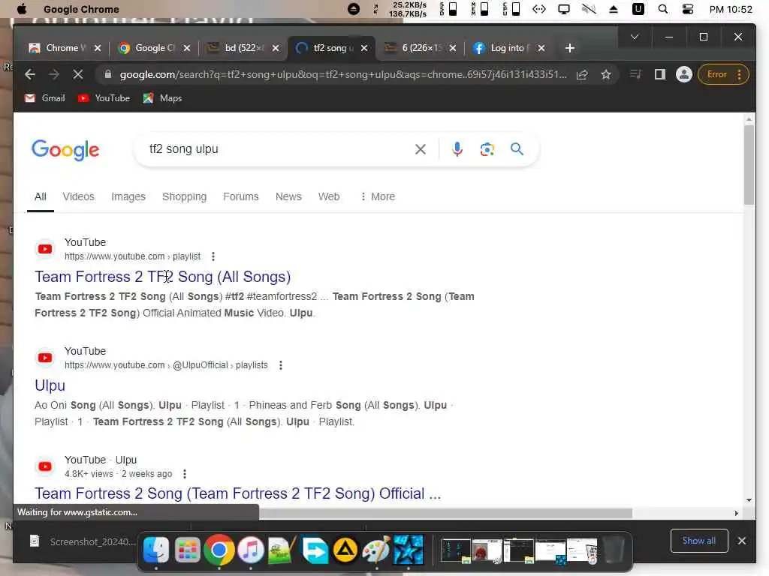Close the Log into Facebook tab
The image size is (769, 576).
click(541, 48)
